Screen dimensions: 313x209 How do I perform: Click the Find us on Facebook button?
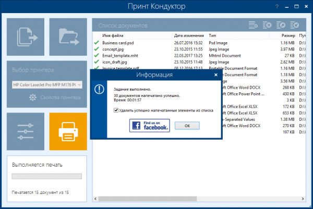click(149, 126)
